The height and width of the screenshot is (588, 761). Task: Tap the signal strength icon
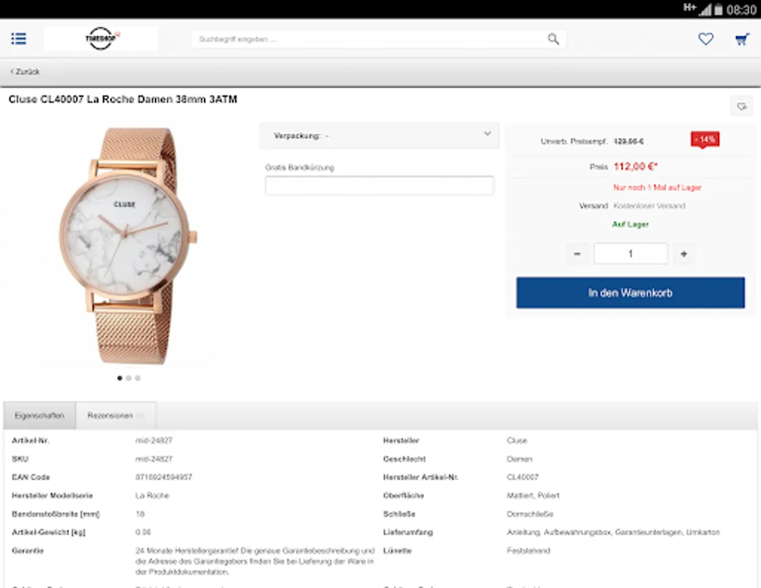[705, 10]
